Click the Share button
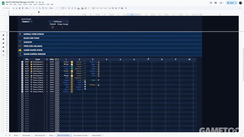This screenshot has height=137, width=244. [231, 3]
